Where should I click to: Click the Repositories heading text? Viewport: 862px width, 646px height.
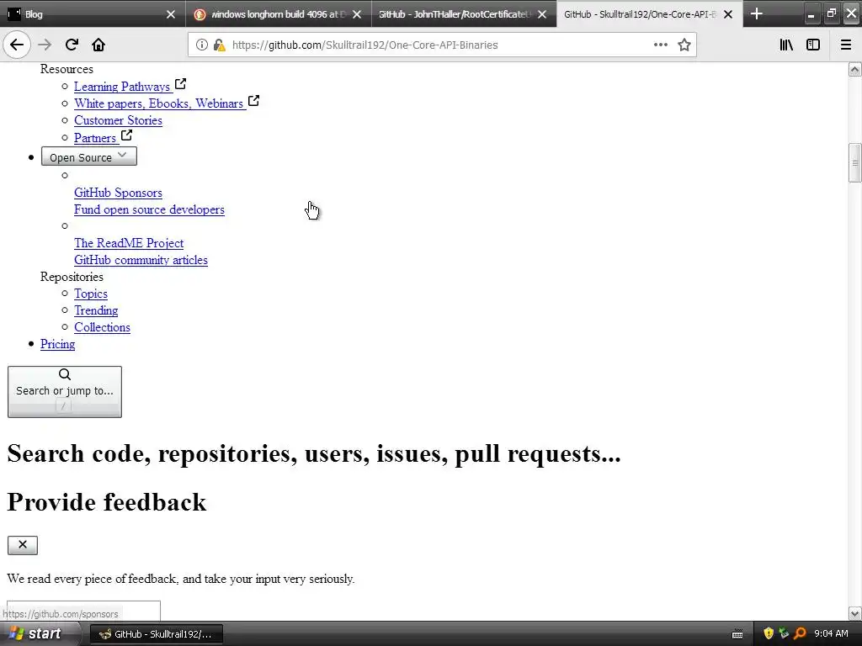tap(72, 276)
